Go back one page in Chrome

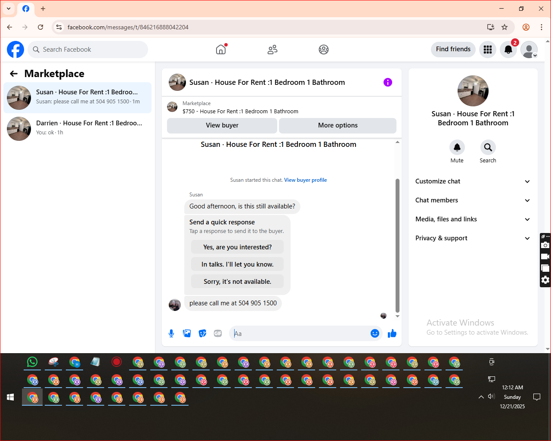[9, 27]
